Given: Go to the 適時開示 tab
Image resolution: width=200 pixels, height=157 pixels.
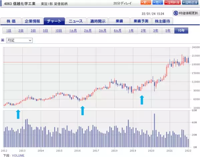Looking at the screenshot, I should tap(97, 21).
